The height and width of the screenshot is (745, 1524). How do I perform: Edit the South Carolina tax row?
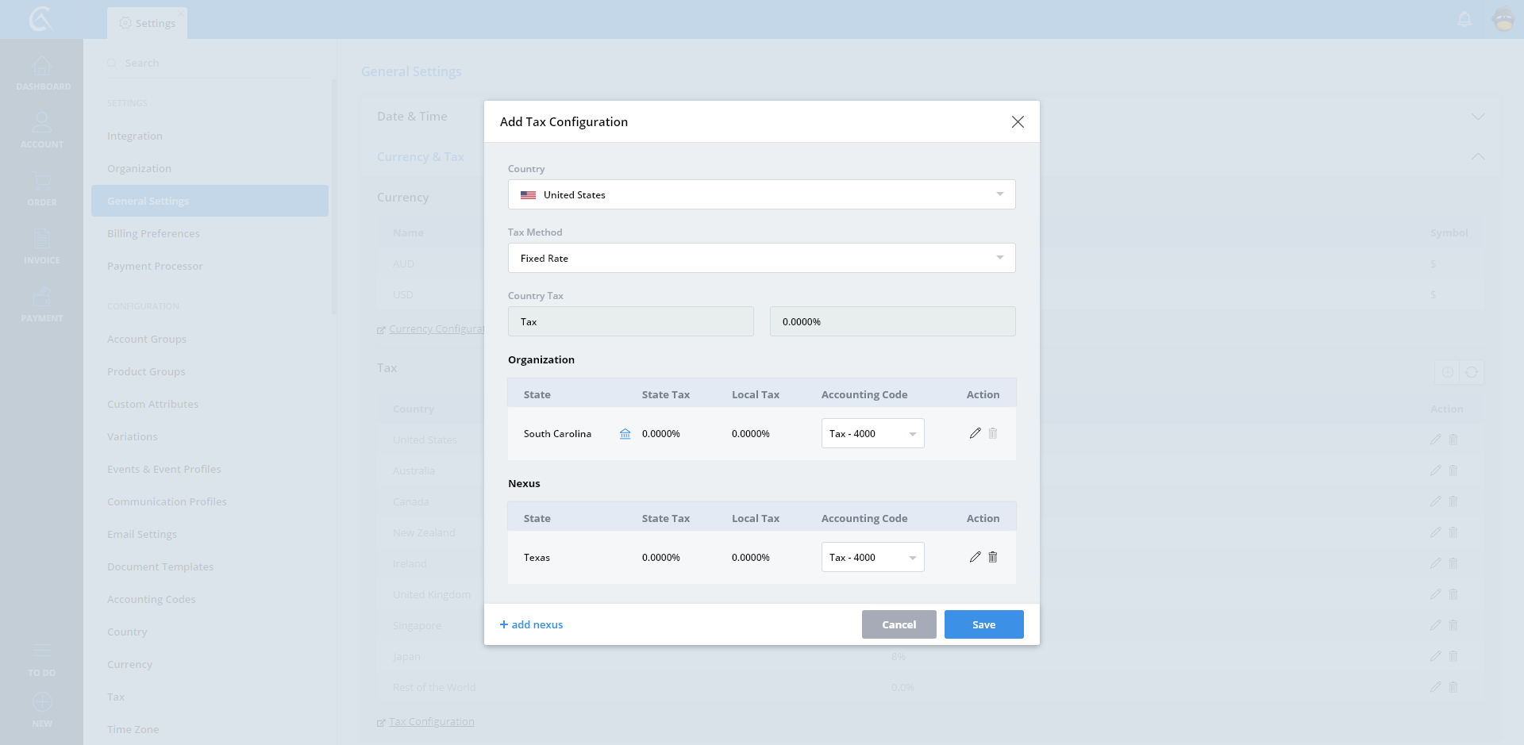click(x=975, y=433)
